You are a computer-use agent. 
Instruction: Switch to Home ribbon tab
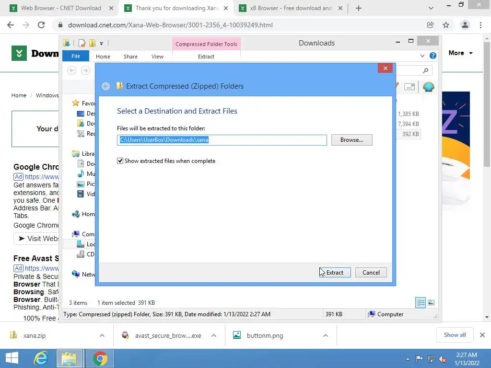point(103,57)
